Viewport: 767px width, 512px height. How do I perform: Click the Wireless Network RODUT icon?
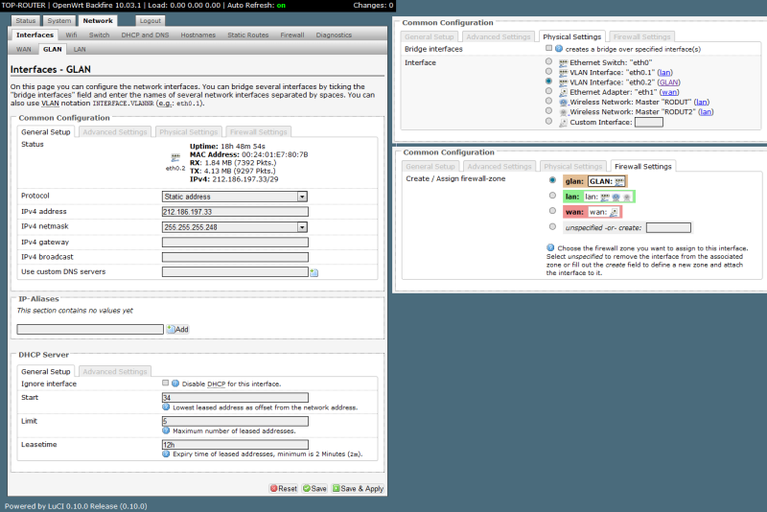pos(563,102)
